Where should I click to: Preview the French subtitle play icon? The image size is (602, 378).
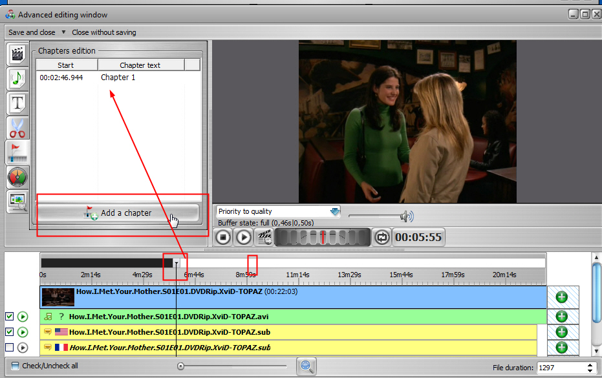[x=23, y=348]
